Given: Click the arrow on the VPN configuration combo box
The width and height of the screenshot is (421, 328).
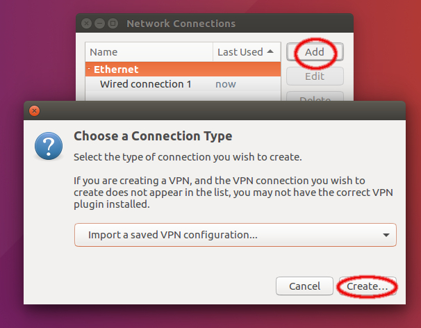Looking at the screenshot, I should [x=386, y=235].
